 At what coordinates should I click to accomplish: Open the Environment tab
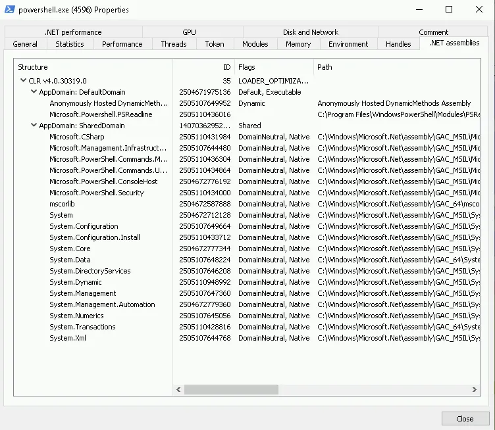pos(348,44)
